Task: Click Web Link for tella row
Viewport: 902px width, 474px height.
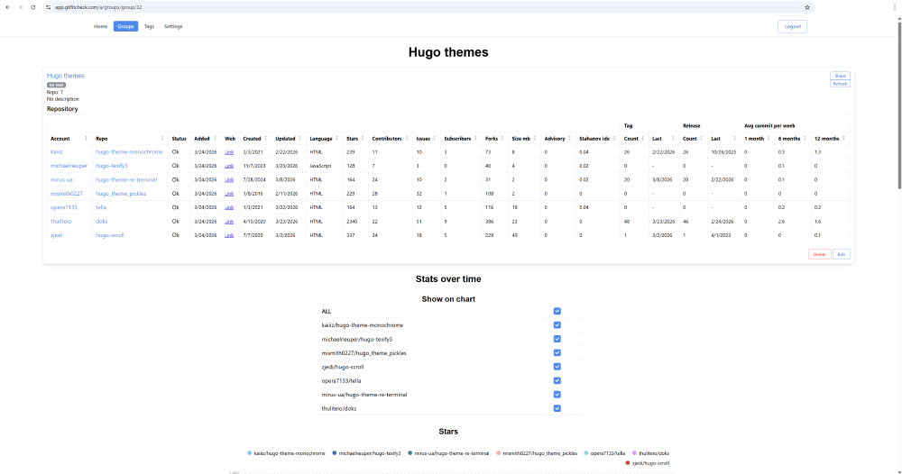Action: 229,207
